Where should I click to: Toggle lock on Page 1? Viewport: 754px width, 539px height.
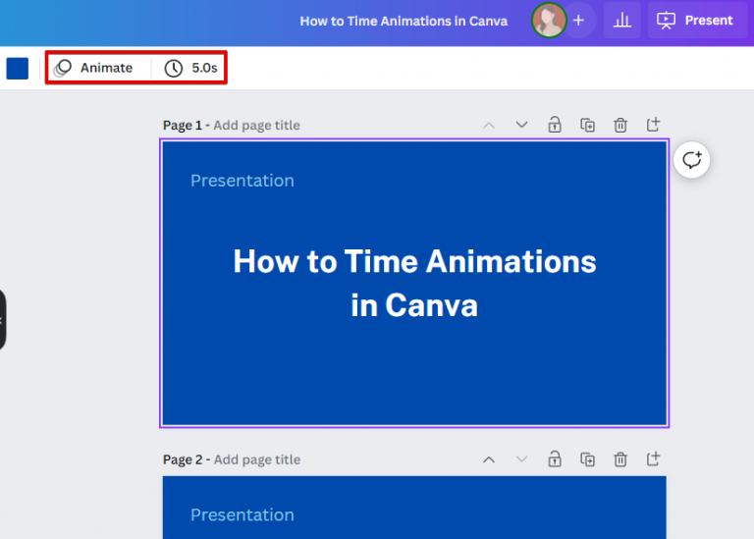[x=555, y=125]
